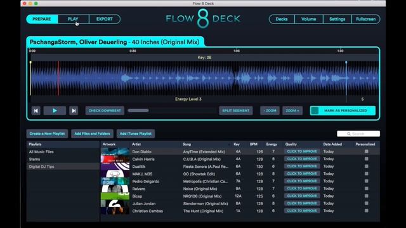Click to improve quality of AnyTime
Screen dimensions: 406x228
[302, 151]
